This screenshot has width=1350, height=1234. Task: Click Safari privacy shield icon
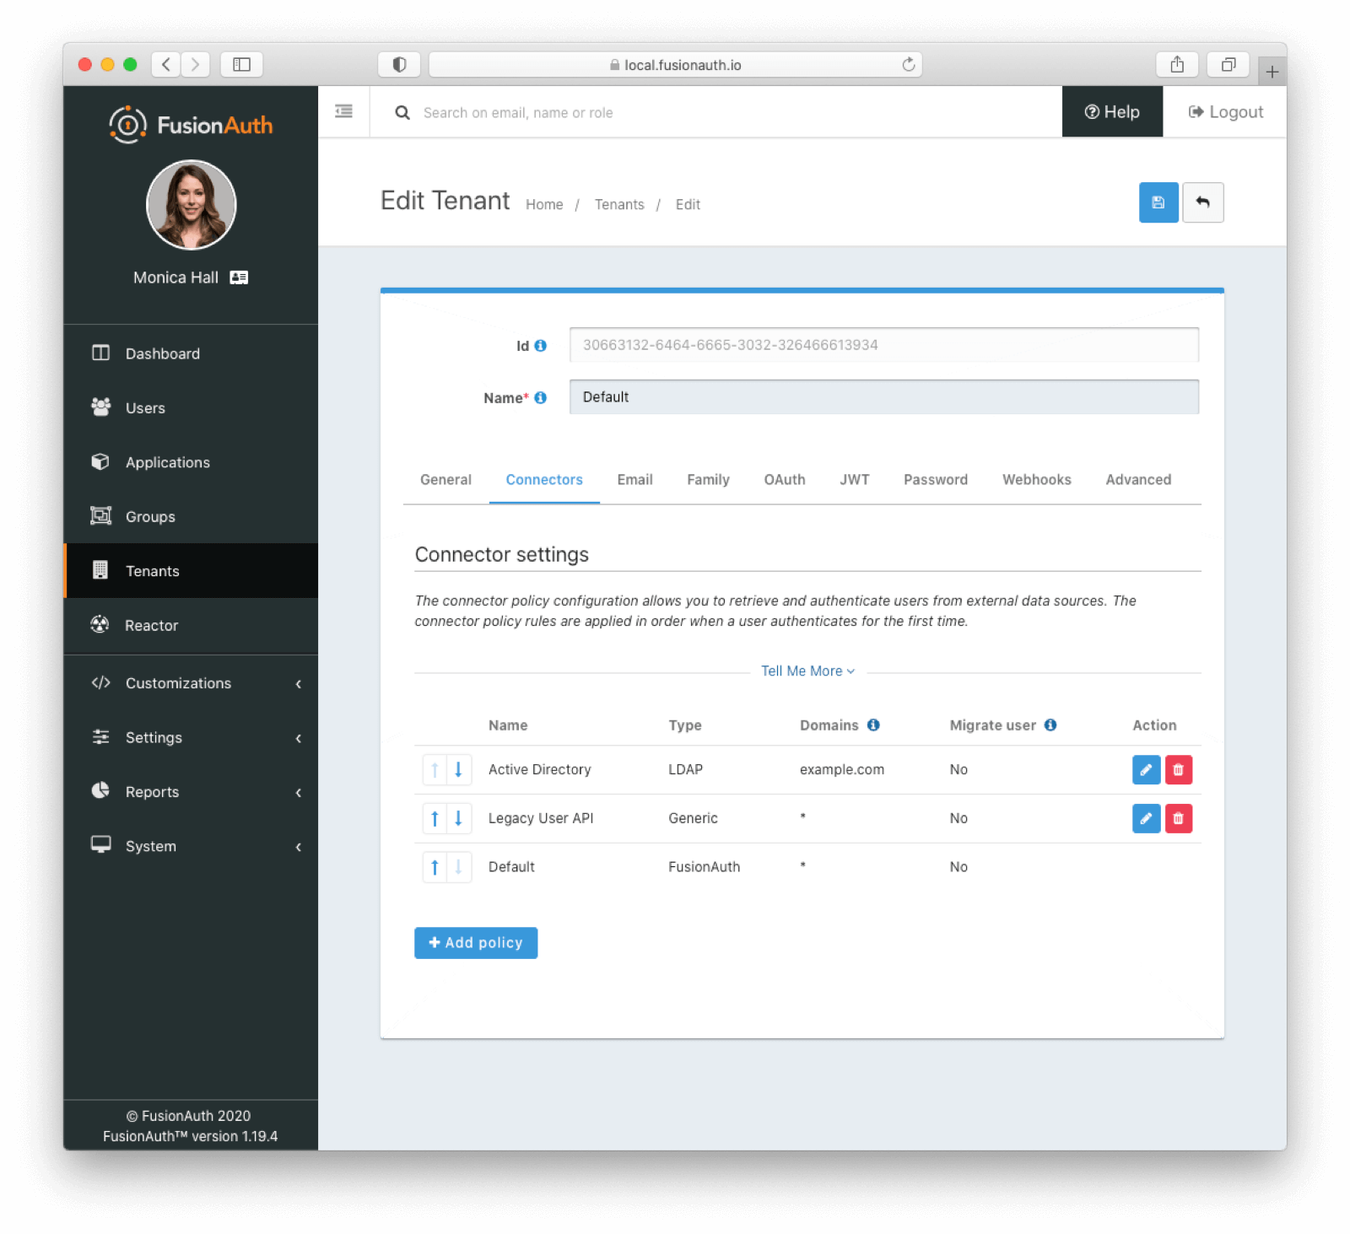click(399, 65)
